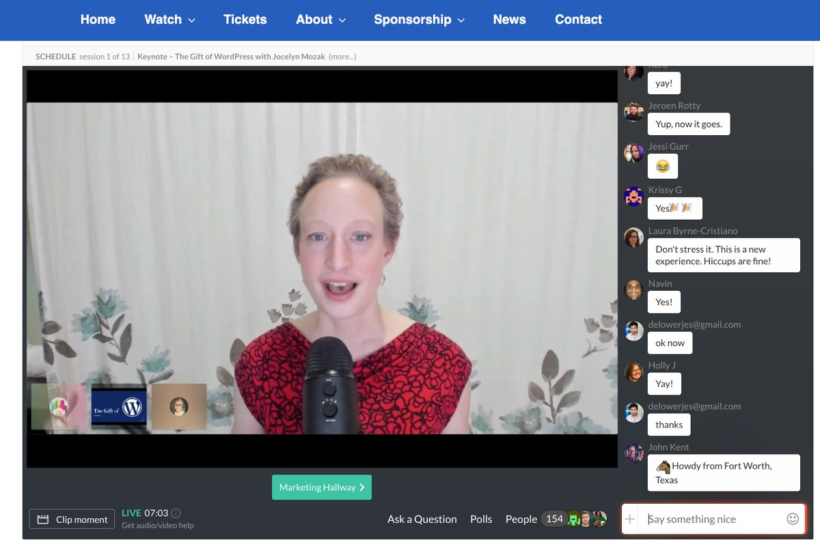Click the plus icon beside chat input
The image size is (820, 542).
click(630, 519)
